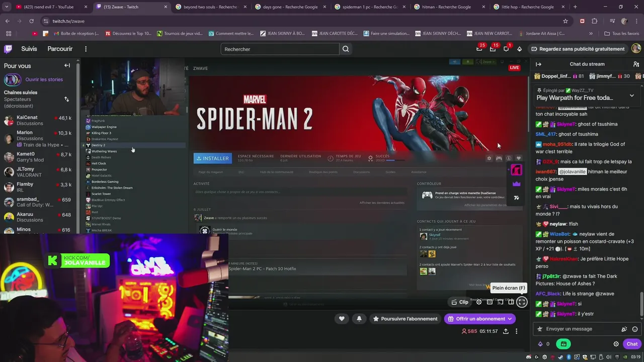Open a new browser tab
644x362 pixels.
[575, 7]
